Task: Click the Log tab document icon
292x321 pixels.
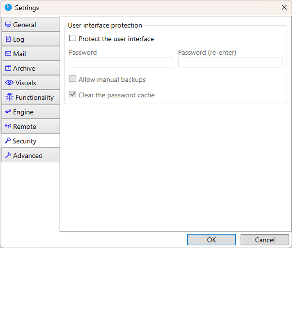Action: pos(8,39)
